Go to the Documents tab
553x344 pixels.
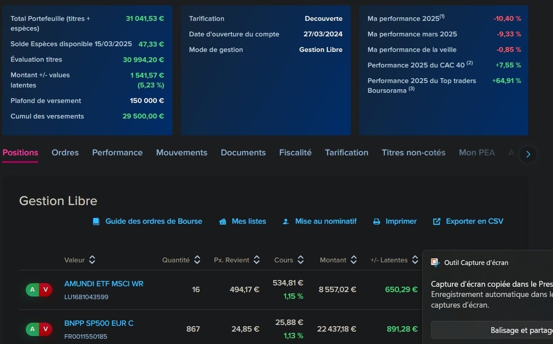tap(243, 153)
